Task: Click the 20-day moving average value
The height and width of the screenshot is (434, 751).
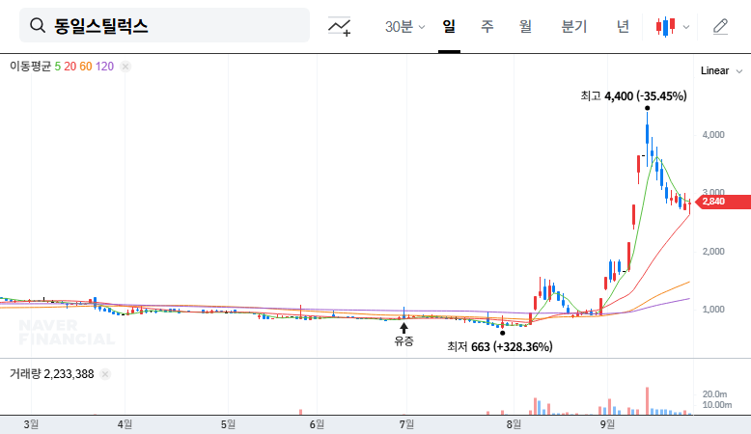Action: coord(70,67)
